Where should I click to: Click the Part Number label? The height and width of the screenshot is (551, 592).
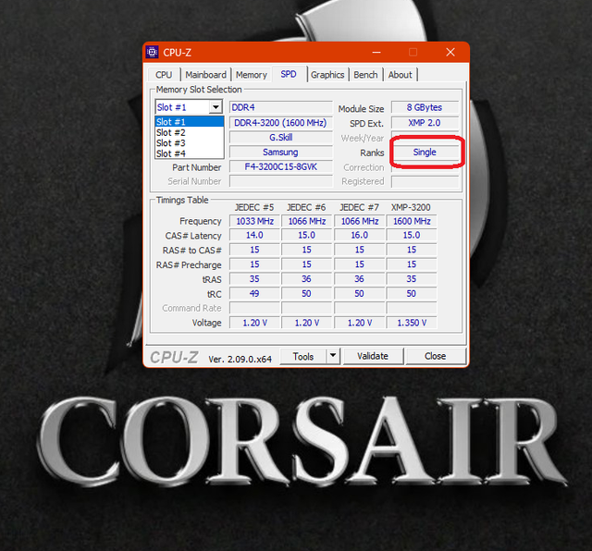pos(197,167)
